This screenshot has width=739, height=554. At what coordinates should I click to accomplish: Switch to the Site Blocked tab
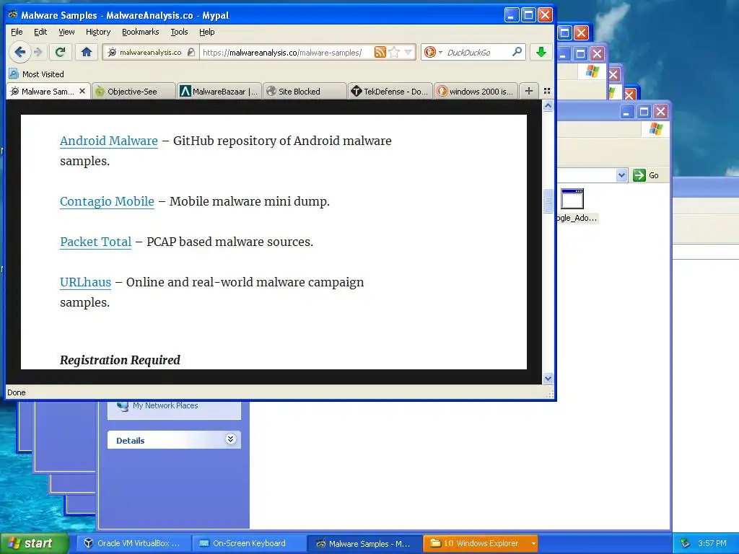point(305,92)
